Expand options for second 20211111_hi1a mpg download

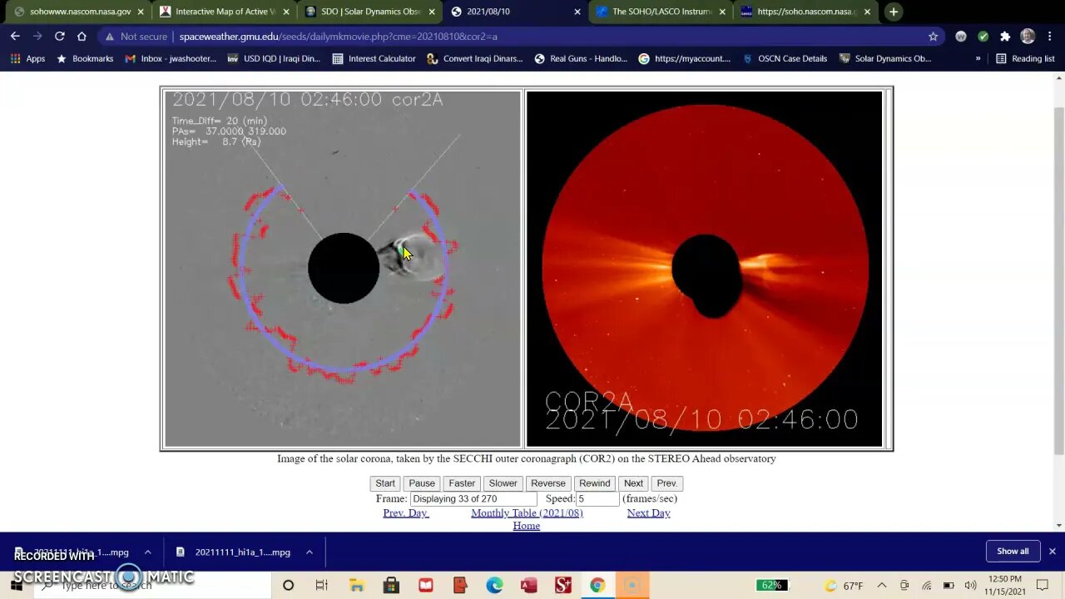[x=309, y=552]
